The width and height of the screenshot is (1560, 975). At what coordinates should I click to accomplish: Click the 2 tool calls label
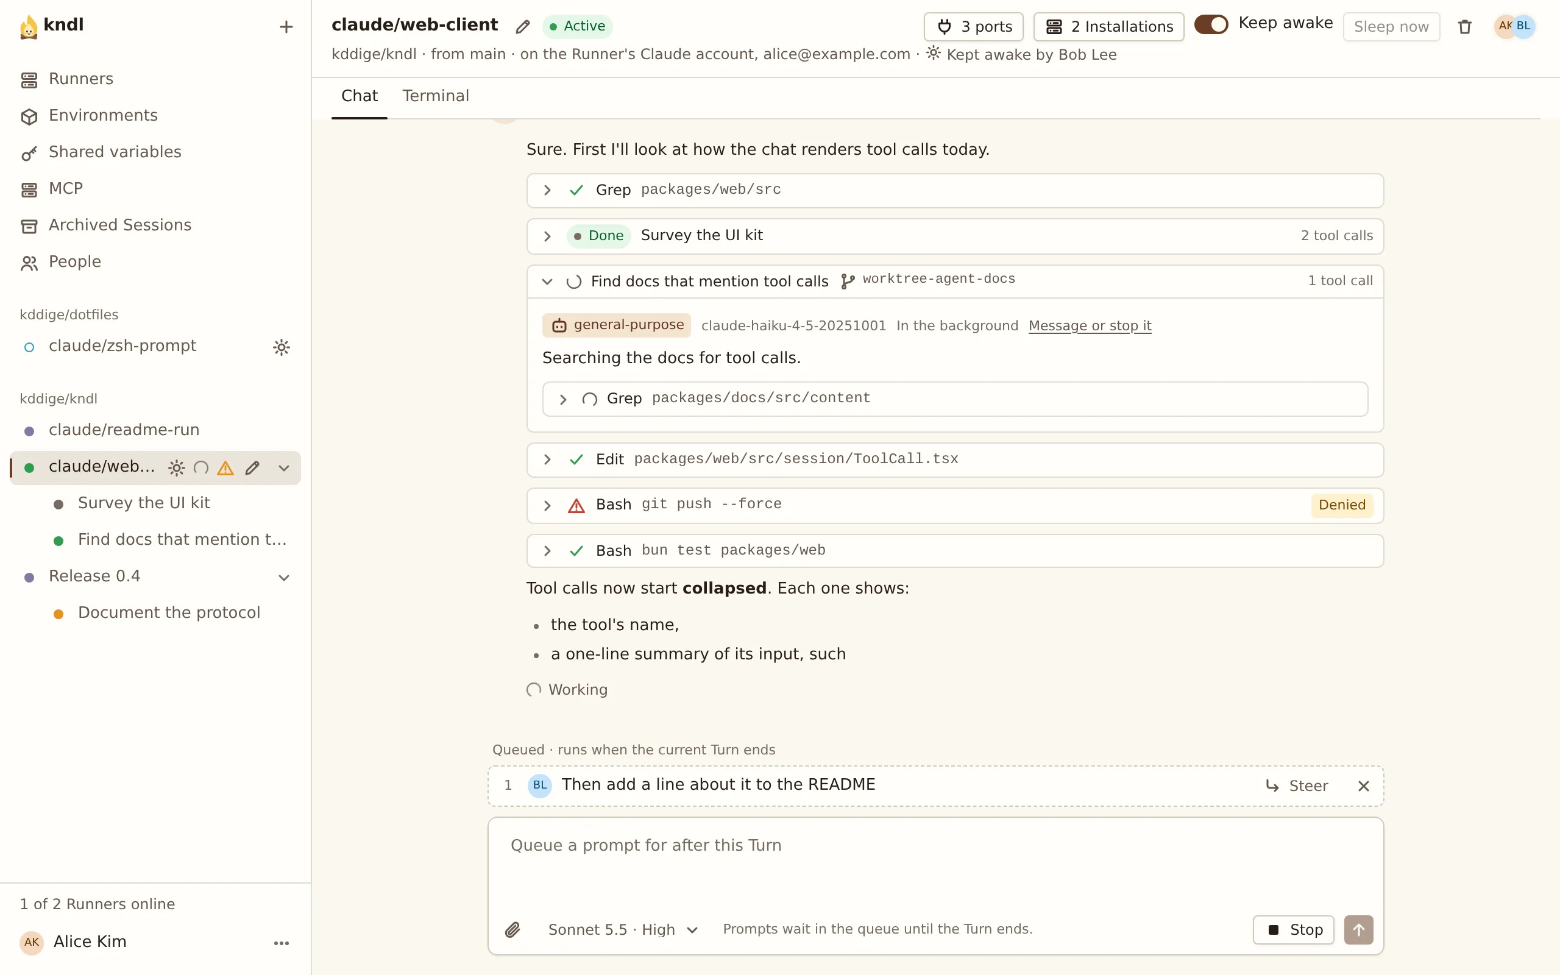pos(1336,236)
